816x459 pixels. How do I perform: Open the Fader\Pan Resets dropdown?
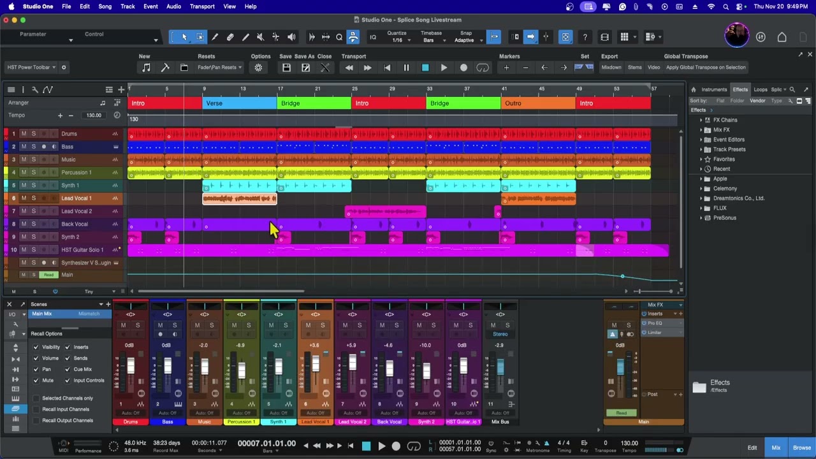(x=220, y=68)
